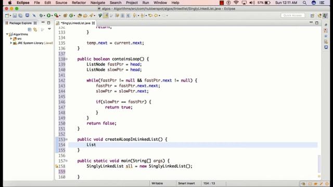Run the program with green play icon
This screenshot has height=187, width=333.
[x=48, y=16]
